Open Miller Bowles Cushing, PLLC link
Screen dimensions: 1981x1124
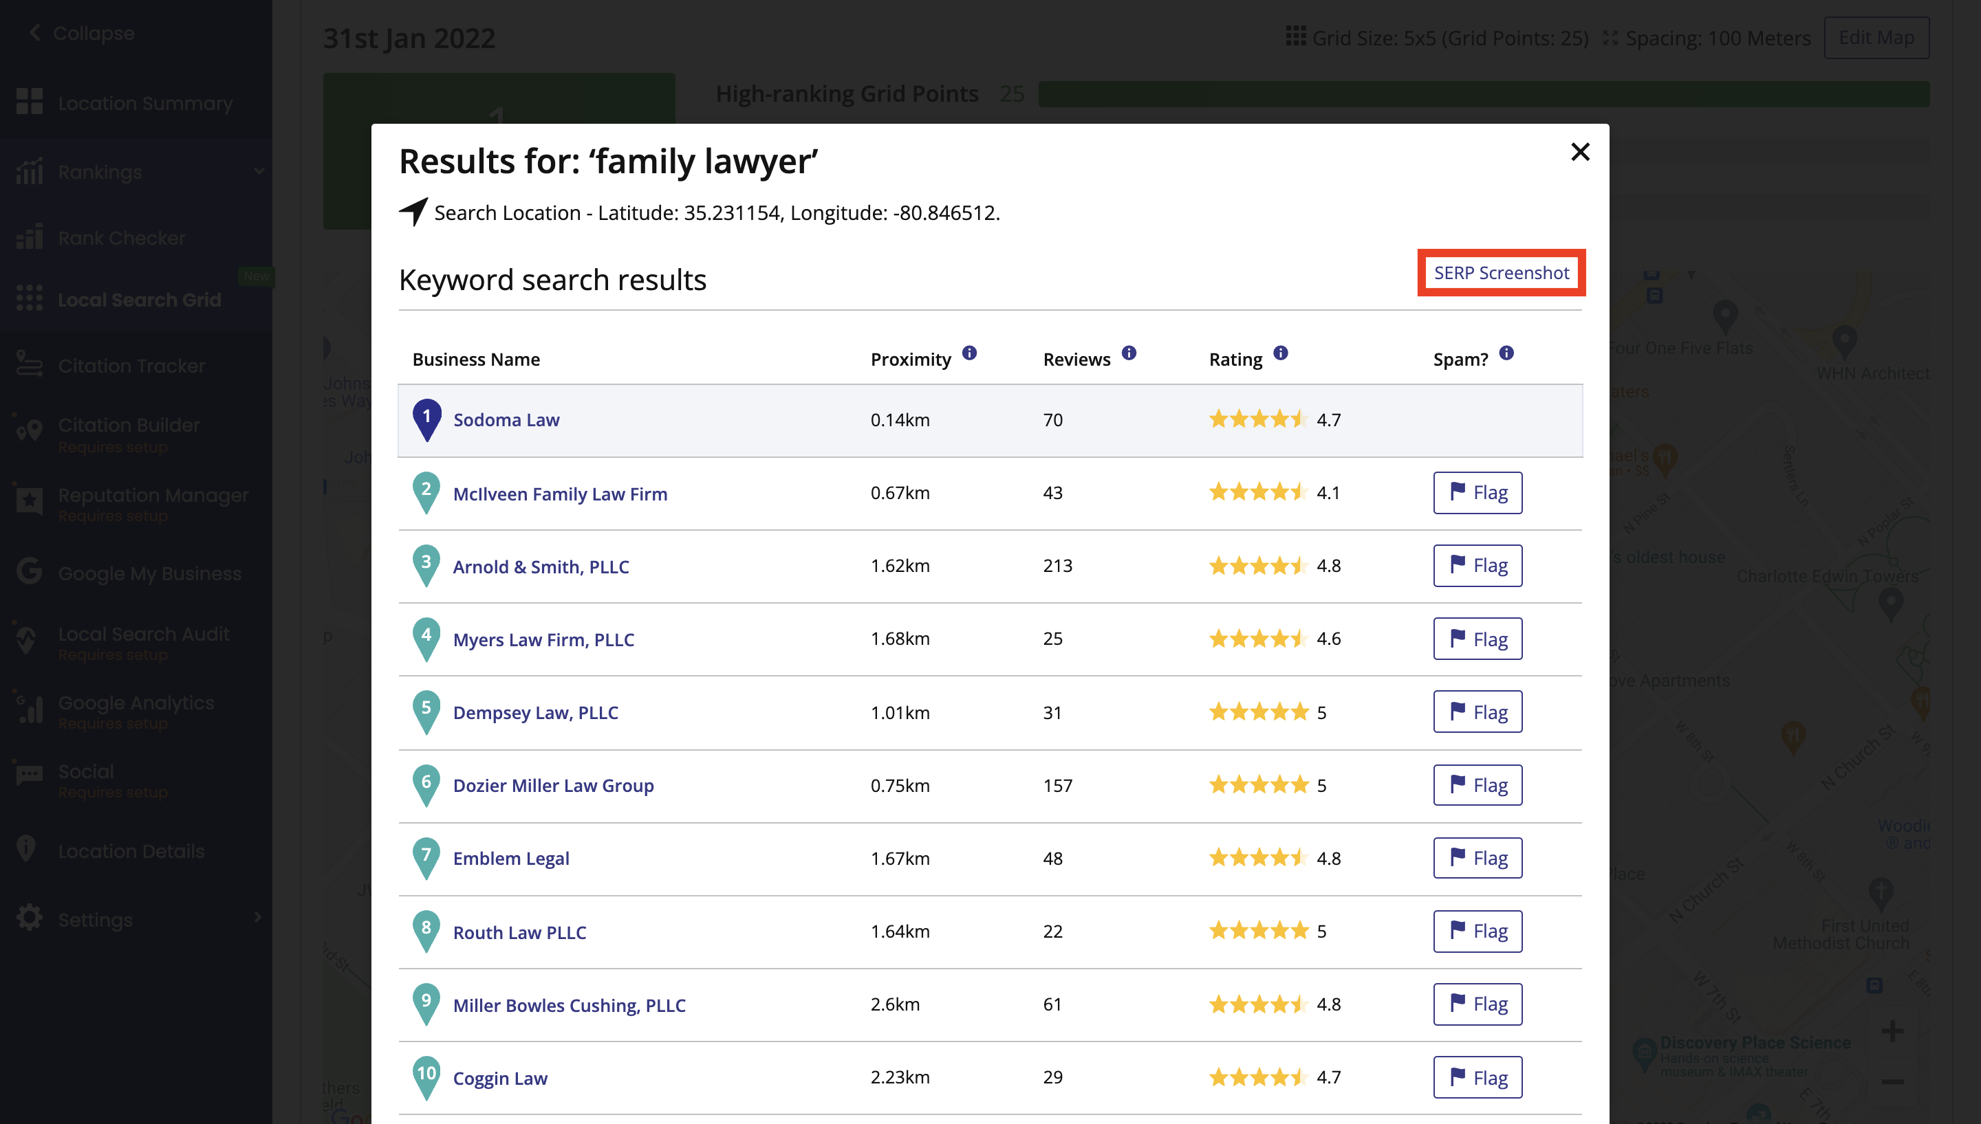pos(570,1005)
